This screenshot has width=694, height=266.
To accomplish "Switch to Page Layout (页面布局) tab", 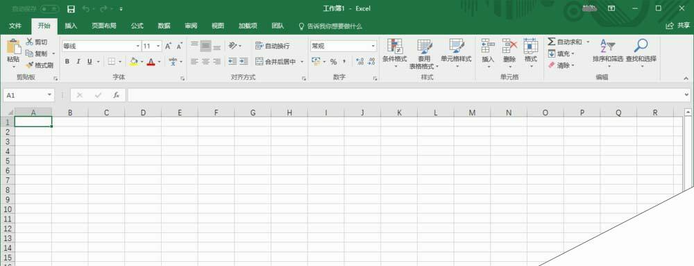I will click(104, 26).
